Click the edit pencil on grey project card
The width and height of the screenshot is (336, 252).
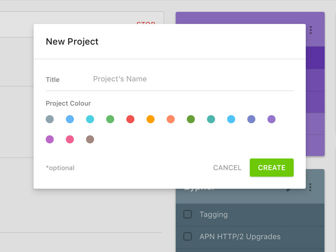[289, 190]
